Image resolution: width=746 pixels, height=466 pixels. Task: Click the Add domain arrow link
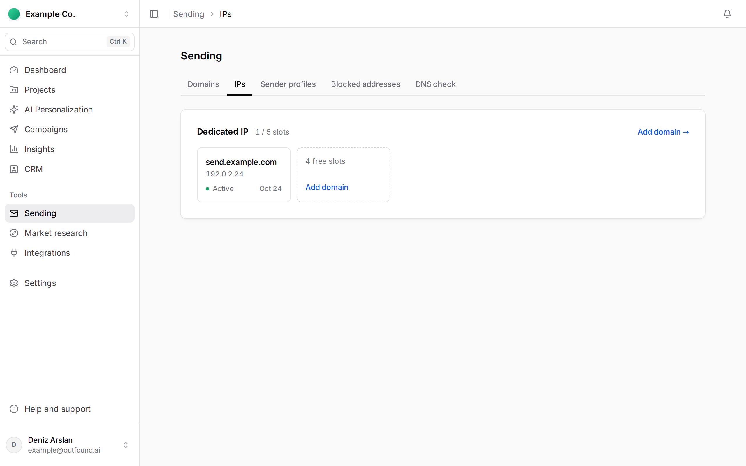[663, 132]
